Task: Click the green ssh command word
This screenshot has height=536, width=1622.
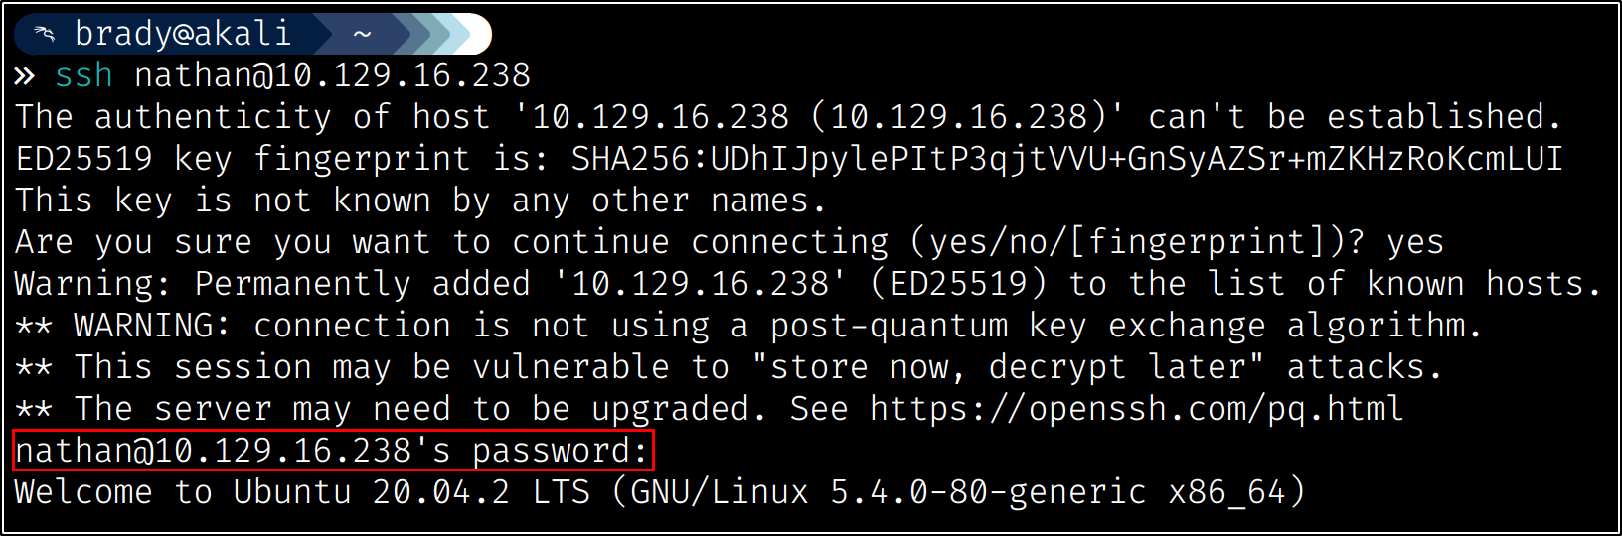Action: (83, 75)
